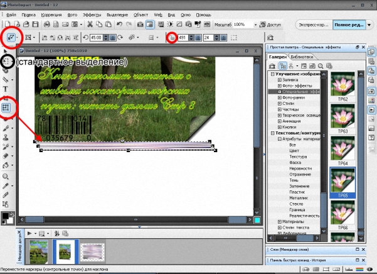Open the dropdown arrow next to slant transform tool
The width and height of the screenshot is (377, 274).
(x=17, y=38)
